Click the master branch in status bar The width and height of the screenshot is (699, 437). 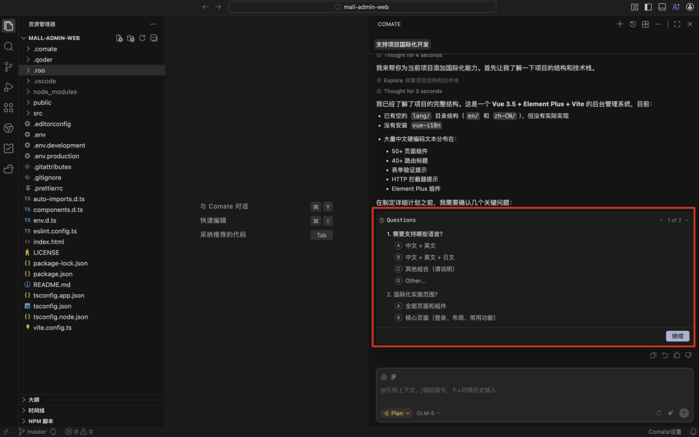click(32, 432)
